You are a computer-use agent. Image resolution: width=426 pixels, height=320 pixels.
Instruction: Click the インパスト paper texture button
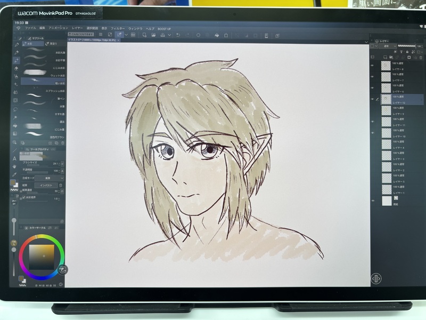pyautogui.click(x=46, y=185)
